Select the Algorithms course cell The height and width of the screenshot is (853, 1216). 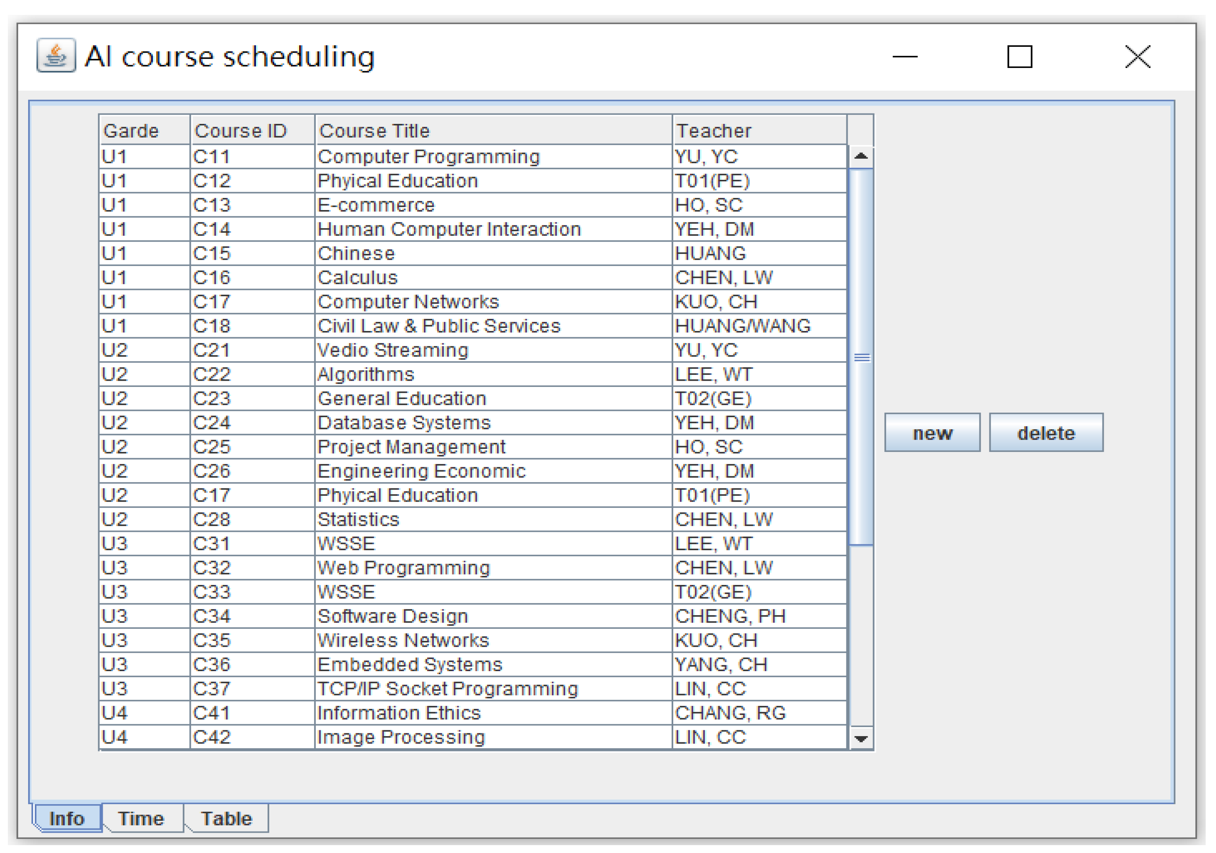click(x=493, y=375)
